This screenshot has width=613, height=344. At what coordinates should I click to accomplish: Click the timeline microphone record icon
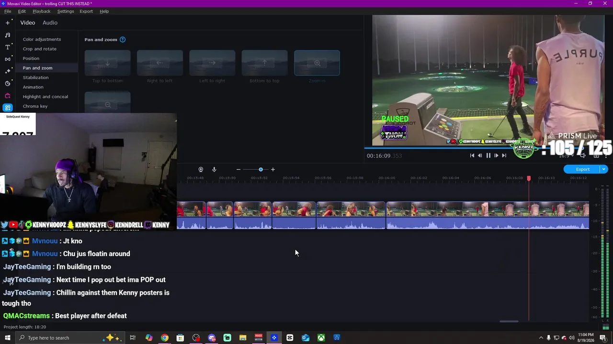[214, 170]
